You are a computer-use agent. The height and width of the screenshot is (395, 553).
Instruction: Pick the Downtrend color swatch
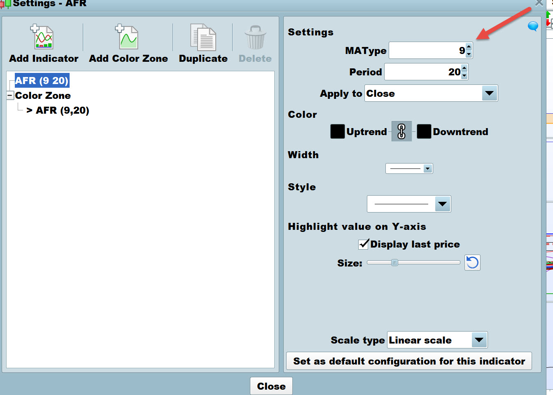pyautogui.click(x=424, y=131)
